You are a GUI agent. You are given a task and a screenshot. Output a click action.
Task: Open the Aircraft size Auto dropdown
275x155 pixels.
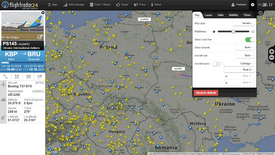click(x=245, y=56)
